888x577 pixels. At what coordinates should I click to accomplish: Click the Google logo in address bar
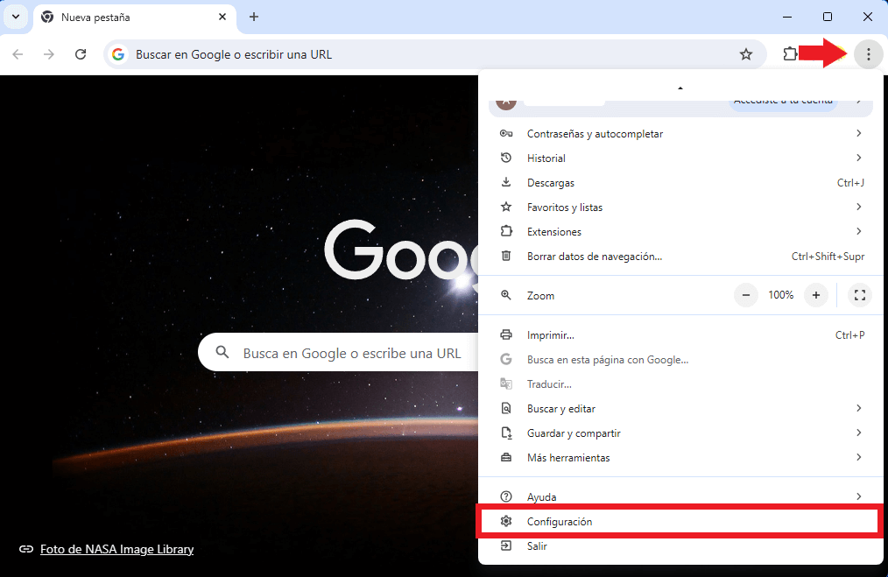click(118, 54)
